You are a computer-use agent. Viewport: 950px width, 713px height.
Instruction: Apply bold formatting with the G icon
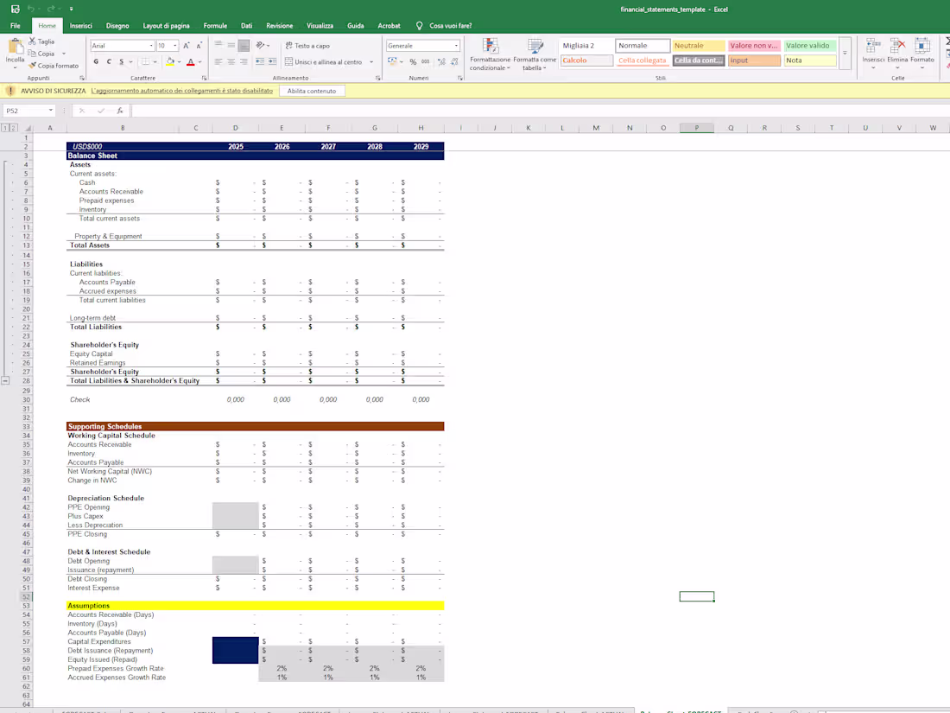coord(96,61)
